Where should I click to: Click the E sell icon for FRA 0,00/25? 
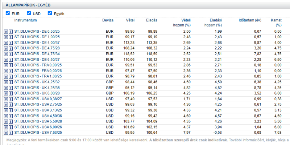[x=11, y=65]
